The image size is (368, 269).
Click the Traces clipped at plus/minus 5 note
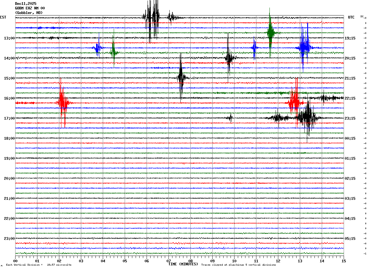click(238, 265)
